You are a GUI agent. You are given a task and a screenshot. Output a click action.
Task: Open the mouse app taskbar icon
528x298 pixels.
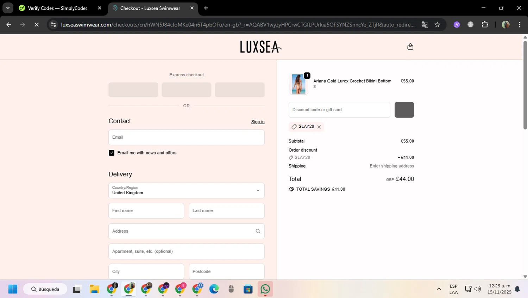pos(231,289)
